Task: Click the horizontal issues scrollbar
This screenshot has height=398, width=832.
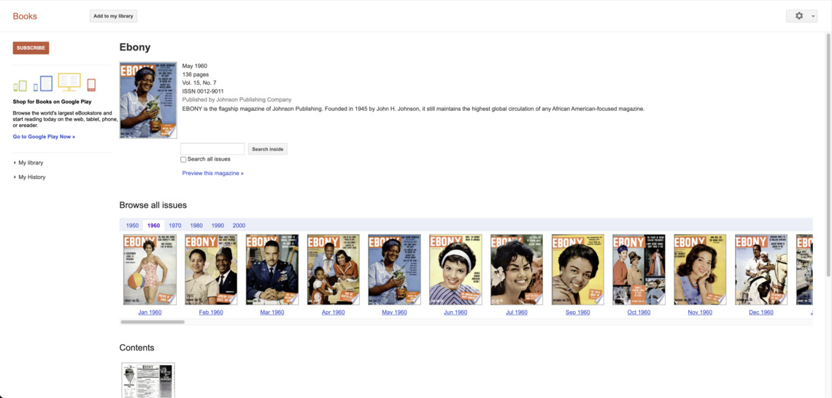Action: (153, 321)
